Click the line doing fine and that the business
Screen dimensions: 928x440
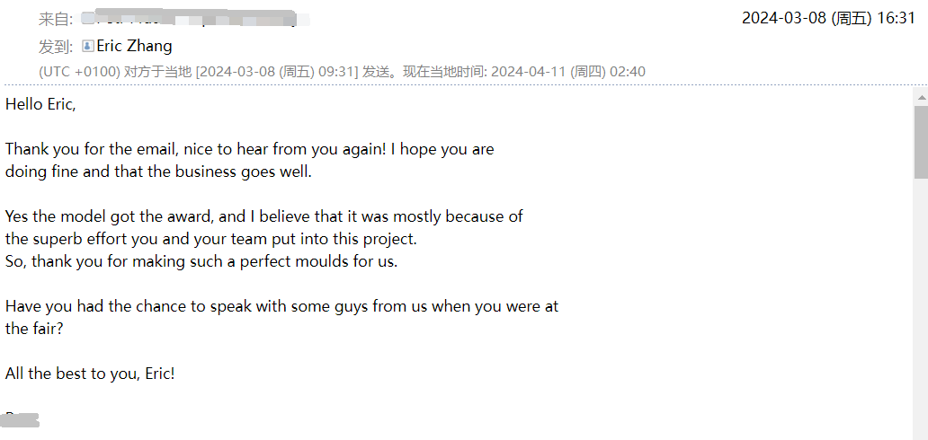pyautogui.click(x=158, y=172)
